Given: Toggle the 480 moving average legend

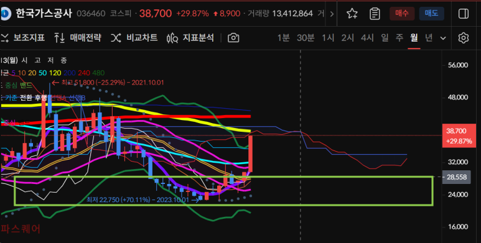Looking at the screenshot, I should tap(98, 73).
